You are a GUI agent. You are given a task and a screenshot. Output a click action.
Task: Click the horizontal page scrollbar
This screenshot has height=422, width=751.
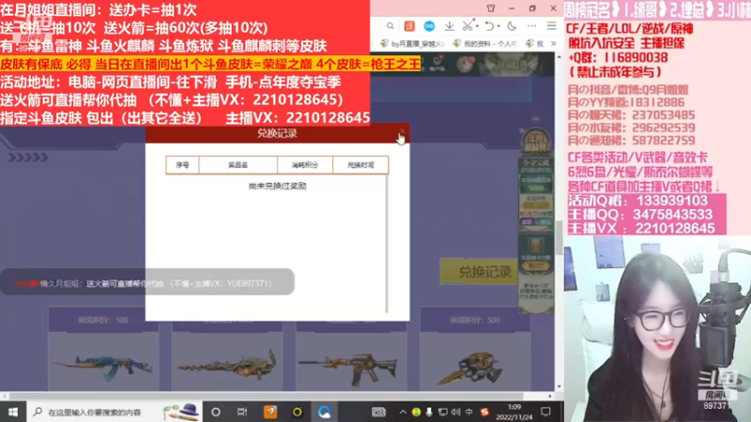tap(266, 396)
